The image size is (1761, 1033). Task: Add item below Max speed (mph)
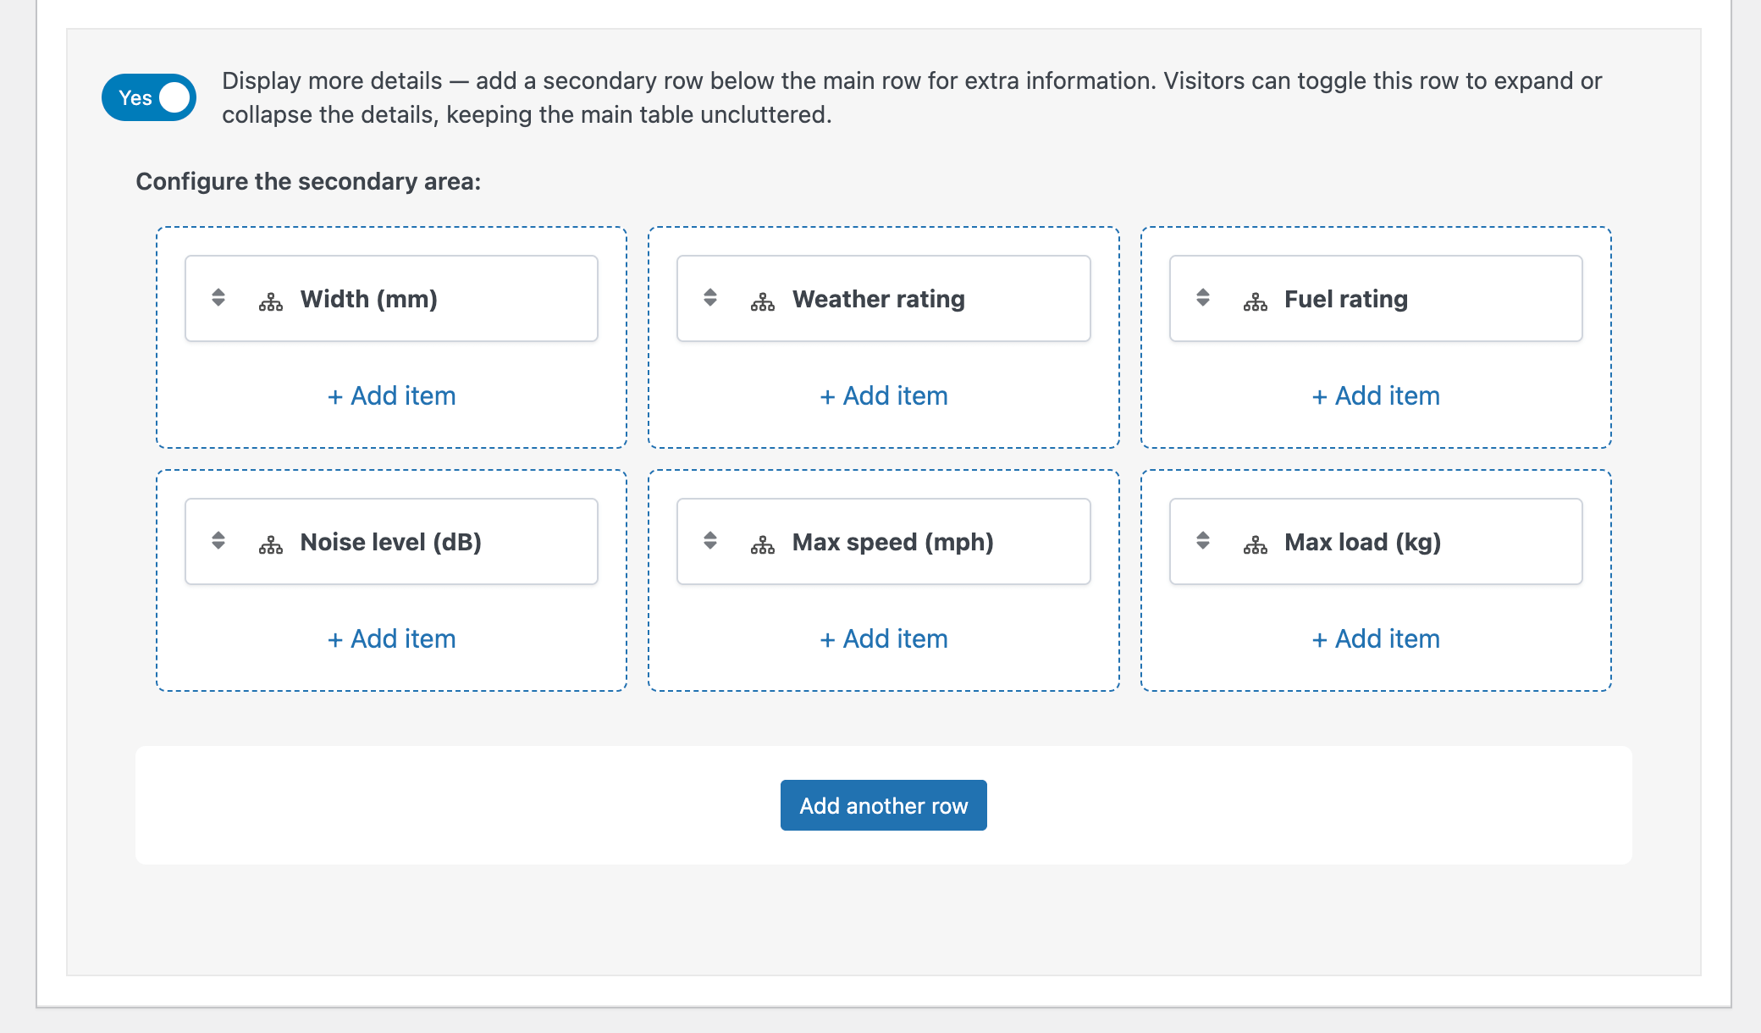point(883,638)
